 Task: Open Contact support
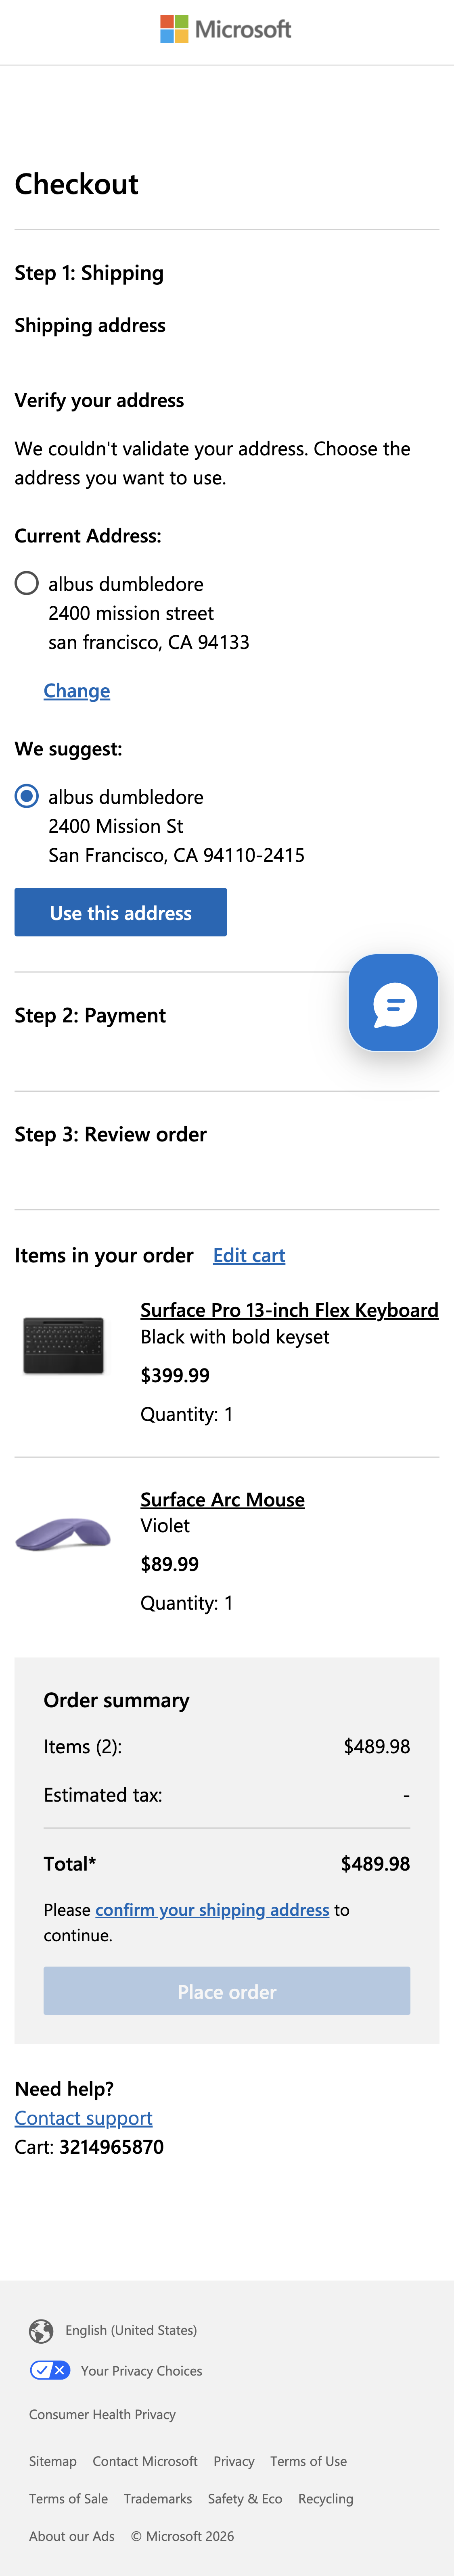pos(83,2118)
